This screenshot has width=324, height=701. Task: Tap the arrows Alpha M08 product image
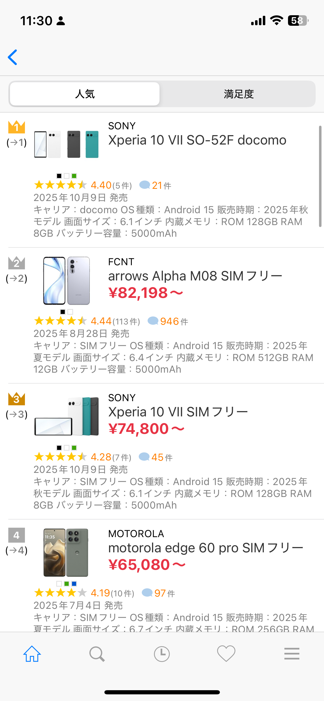[66, 281]
